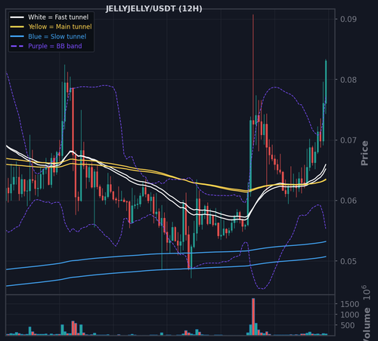This screenshot has height=341, width=378.
Task: Select the White = Fast tunnel legend entry
Action: [58, 17]
